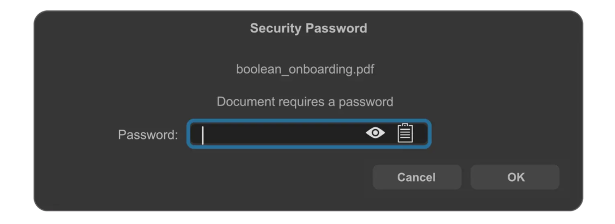615x224 pixels.
Task: Select the clipboard icon inside password field
Action: click(405, 133)
